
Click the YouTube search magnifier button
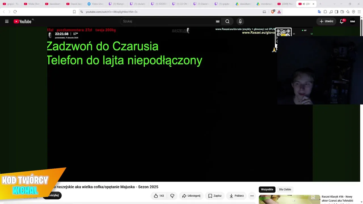(227, 21)
